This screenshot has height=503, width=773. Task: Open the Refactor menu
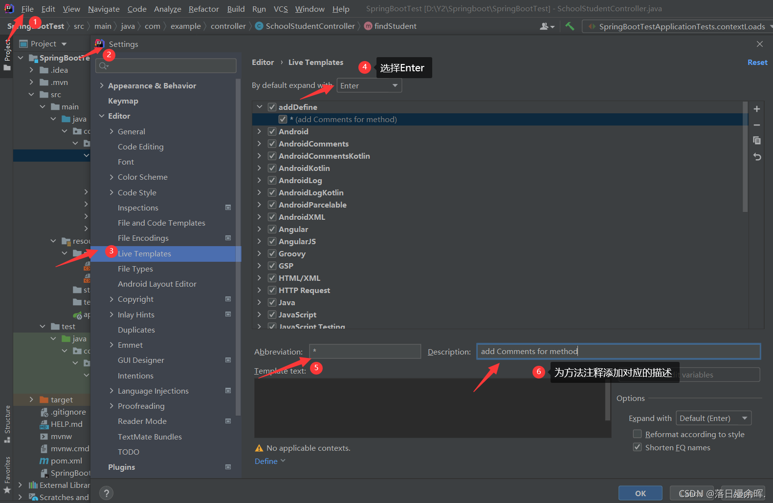point(203,9)
